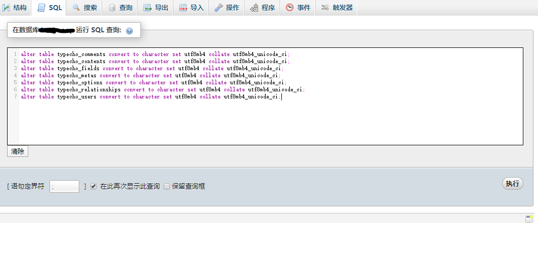Screen dimensions: 538x277
Task: Switch to the SQL tab
Action: click(x=50, y=8)
